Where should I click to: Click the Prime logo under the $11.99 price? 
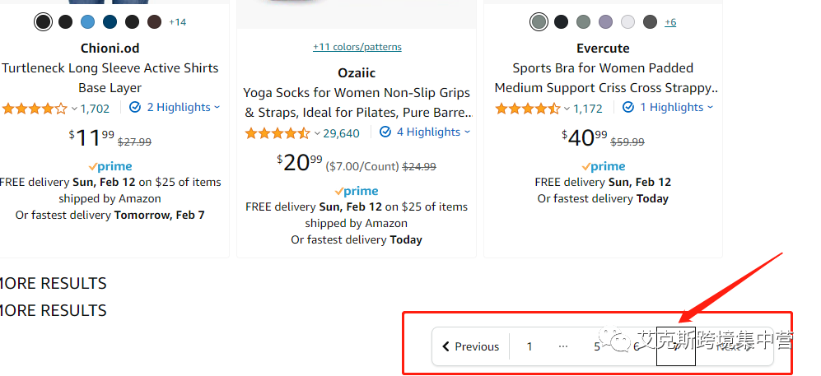pyautogui.click(x=110, y=166)
